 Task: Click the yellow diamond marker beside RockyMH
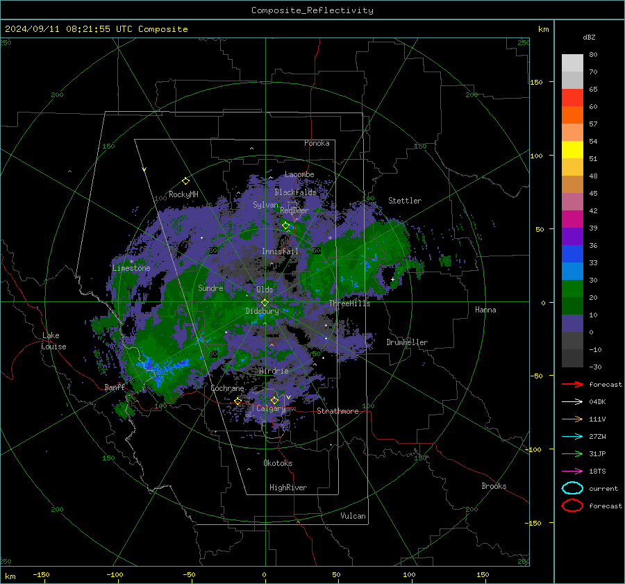pos(185,181)
